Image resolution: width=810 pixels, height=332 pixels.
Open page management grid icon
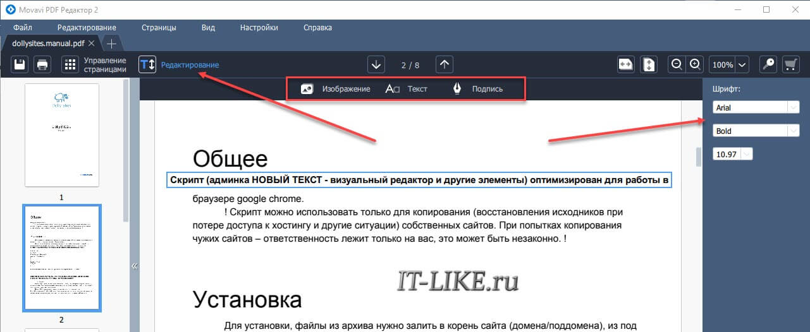click(x=70, y=64)
